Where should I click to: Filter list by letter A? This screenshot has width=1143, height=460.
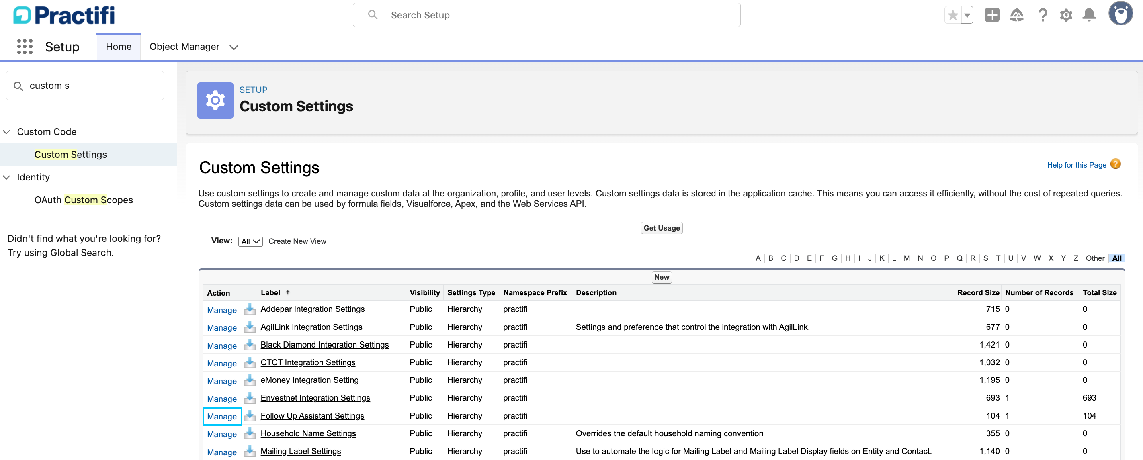[758, 258]
